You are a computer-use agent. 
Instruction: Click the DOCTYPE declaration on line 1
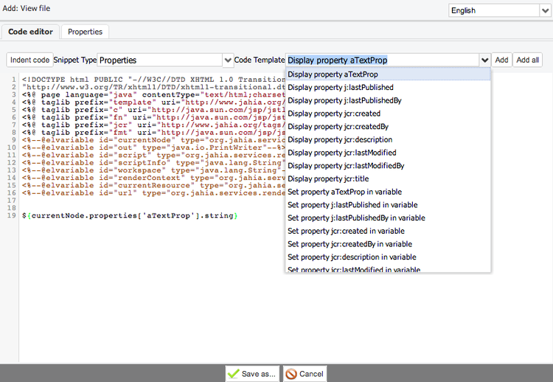(153, 80)
